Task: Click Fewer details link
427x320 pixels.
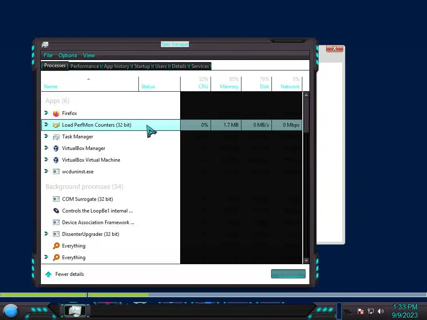Action: pyautogui.click(x=70, y=274)
